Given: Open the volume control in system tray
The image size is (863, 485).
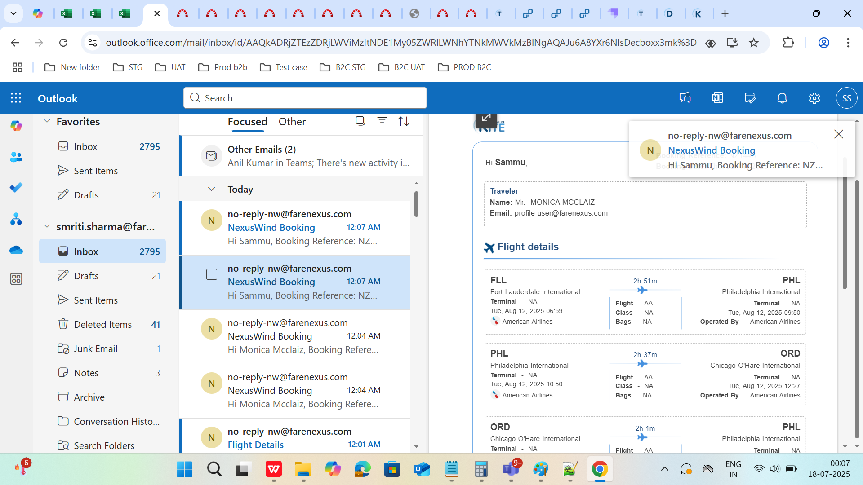Looking at the screenshot, I should click(x=774, y=469).
